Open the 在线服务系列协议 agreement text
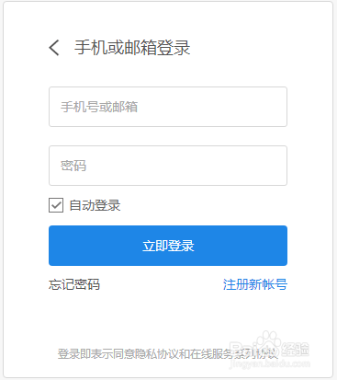 point(234,354)
